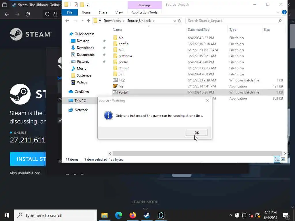Image resolution: width=295 pixels, height=221 pixels.
Task: Expand the ribbon with the chevron
Action: pyautogui.click(x=278, y=12)
